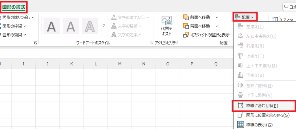Open the 配置 dropdown button
The image size is (296, 129).
245,17
